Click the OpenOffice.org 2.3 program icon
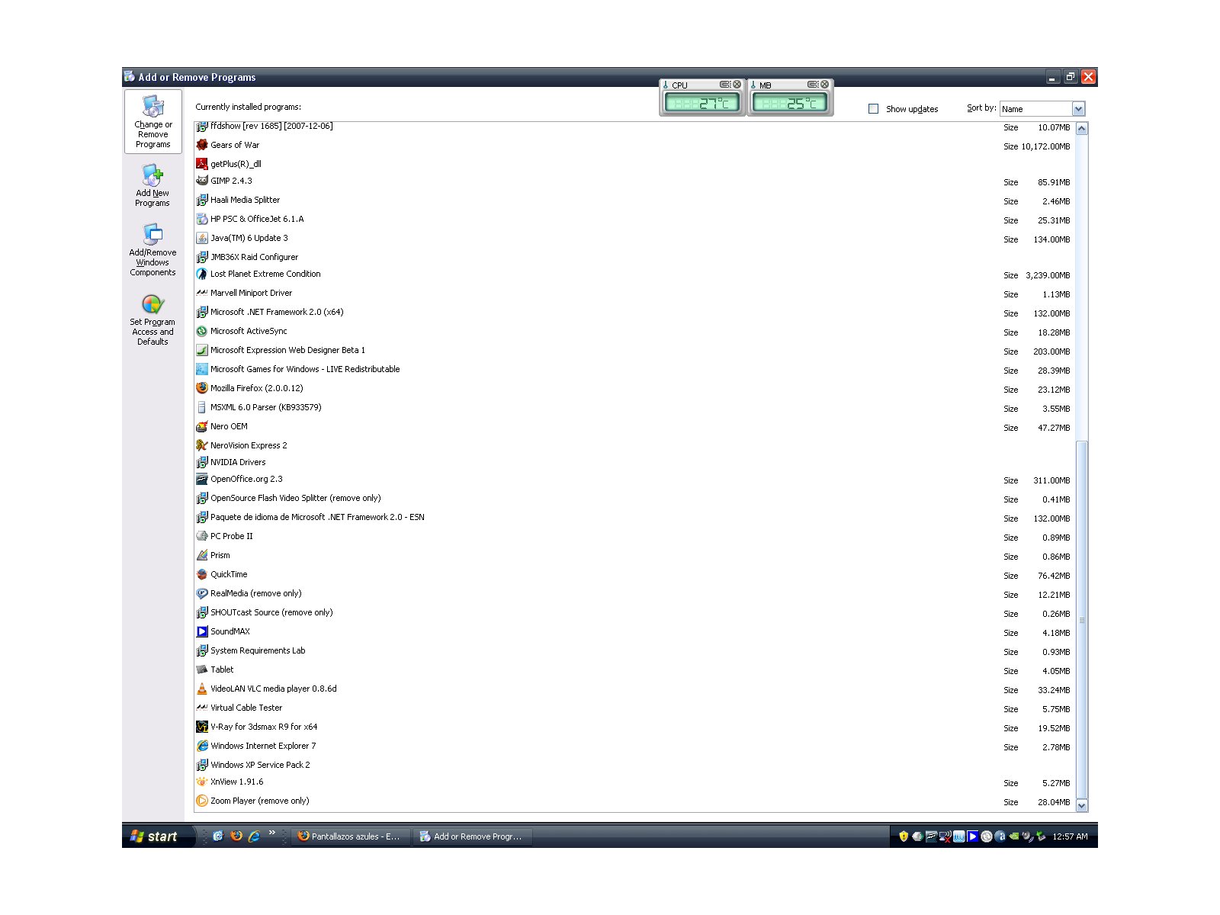 (202, 479)
